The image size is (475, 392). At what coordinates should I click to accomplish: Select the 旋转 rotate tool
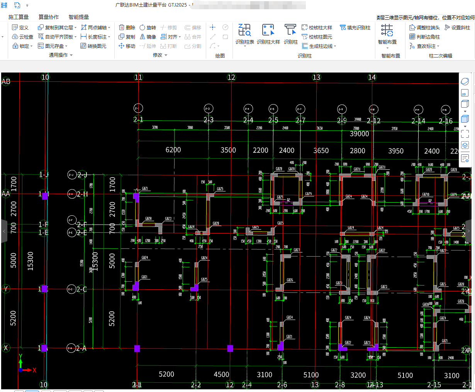[x=148, y=27]
